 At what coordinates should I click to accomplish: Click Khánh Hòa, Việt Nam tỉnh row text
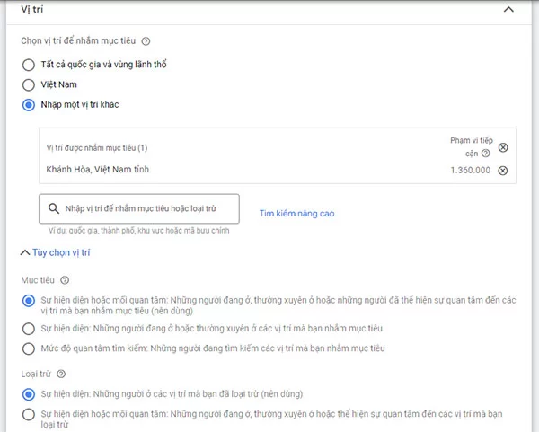[98, 170]
